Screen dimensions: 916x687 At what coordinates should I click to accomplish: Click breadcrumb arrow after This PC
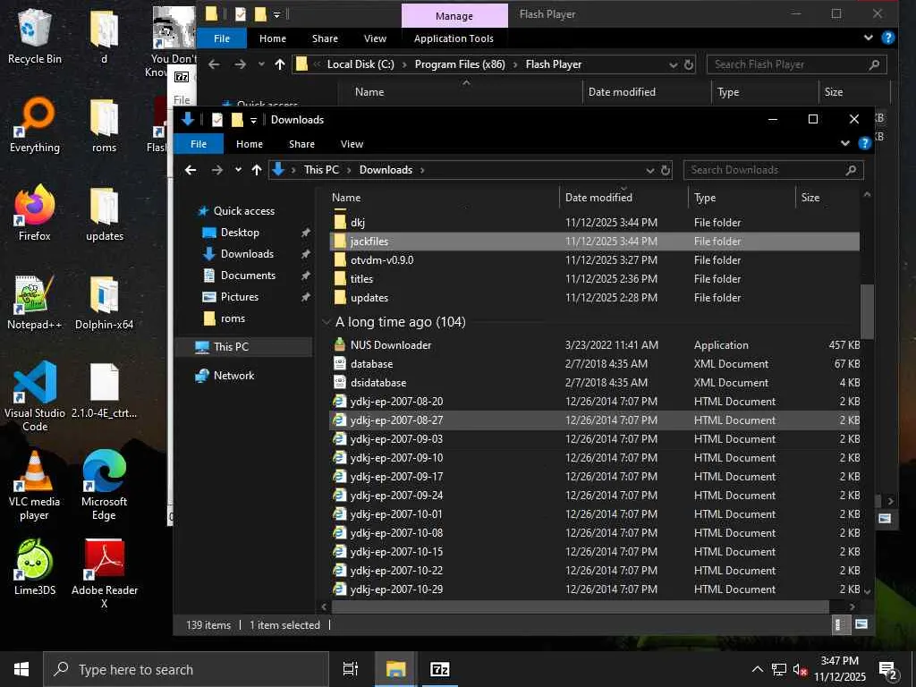(x=349, y=170)
